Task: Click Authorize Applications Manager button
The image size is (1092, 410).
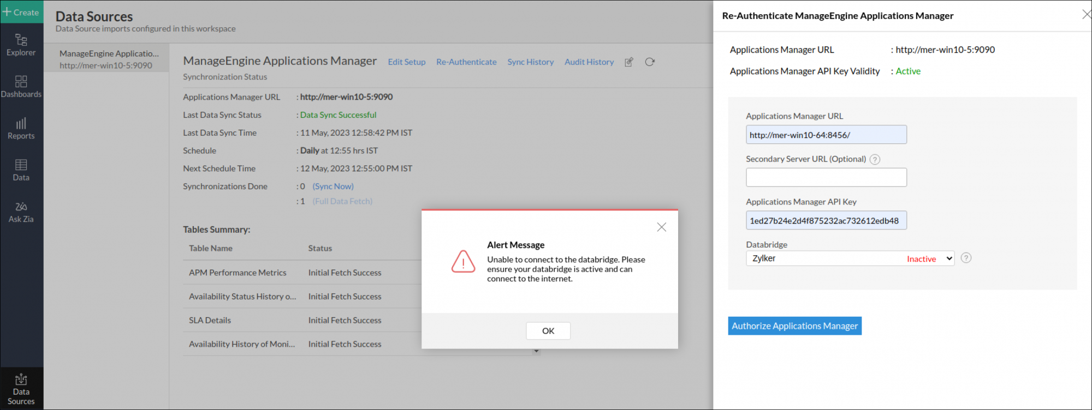Action: tap(794, 326)
